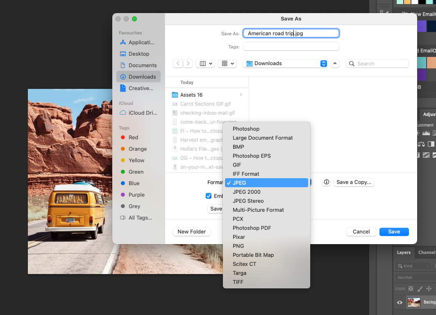Choose PNG from the format menu

[238, 246]
